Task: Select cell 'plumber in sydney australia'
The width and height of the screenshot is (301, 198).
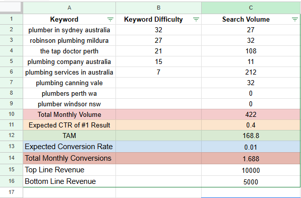Action: 69,30
